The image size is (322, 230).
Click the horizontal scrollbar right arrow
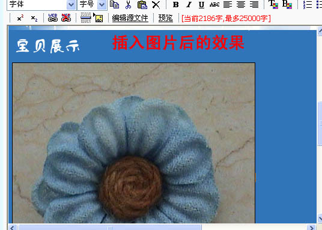[x=312, y=228]
